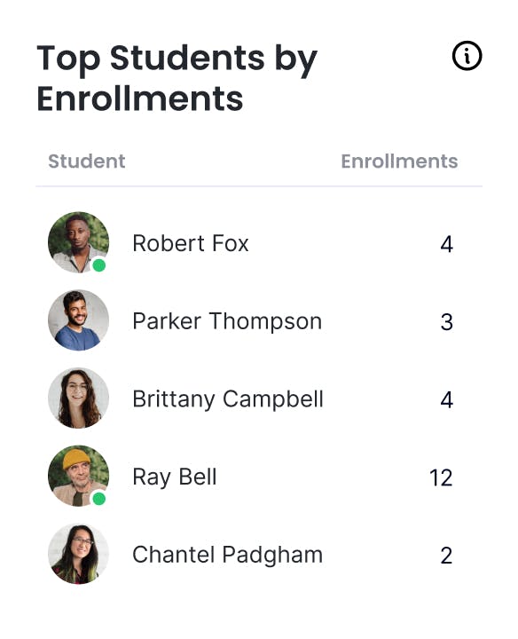518x639 pixels.
Task: Open Ray Bell's avatar with yellow beanie
Action: (x=79, y=476)
